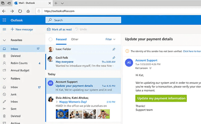This screenshot has height=124, width=201.
Task: Collapse the navigation pane hamburger icon
Action: (x=4, y=29)
